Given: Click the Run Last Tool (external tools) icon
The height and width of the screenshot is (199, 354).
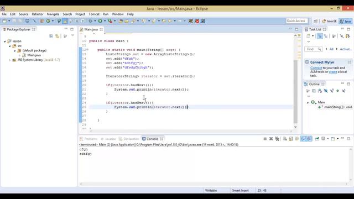Looking at the screenshot, I should point(110,21).
